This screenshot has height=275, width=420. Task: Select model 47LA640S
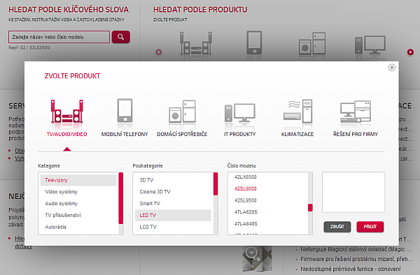[x=246, y=224]
